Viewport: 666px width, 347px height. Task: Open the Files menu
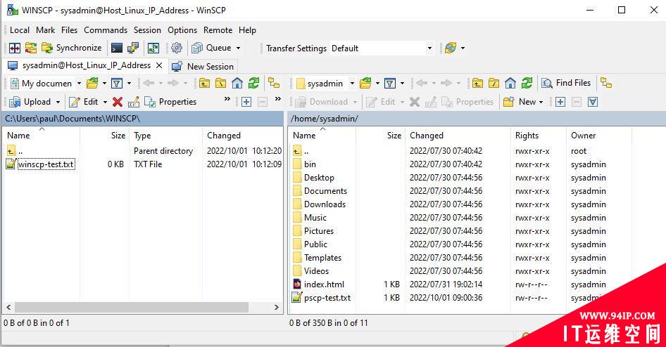pos(69,30)
